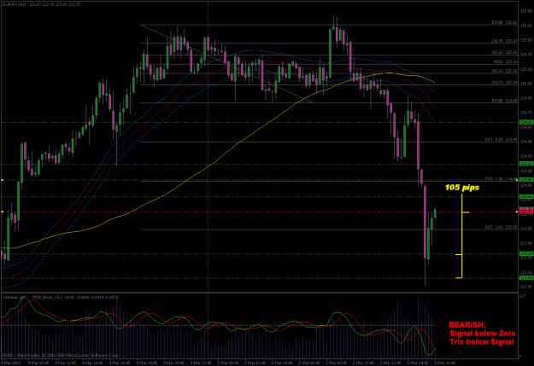Click the "4 Mar 2009" time label
Image resolution: width=534 pixels, height=366 pixels.
tap(11, 363)
